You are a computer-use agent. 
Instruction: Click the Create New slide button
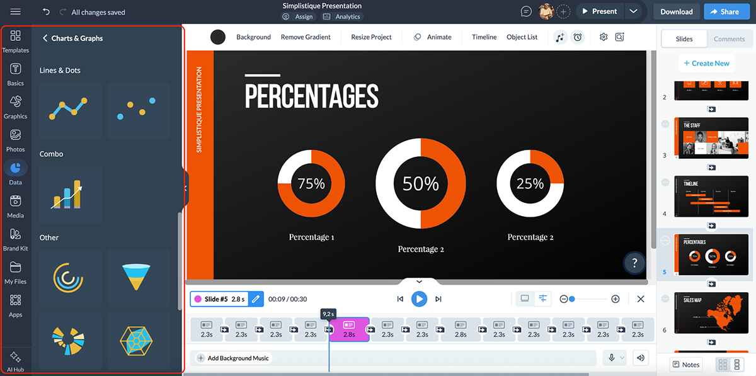point(706,63)
